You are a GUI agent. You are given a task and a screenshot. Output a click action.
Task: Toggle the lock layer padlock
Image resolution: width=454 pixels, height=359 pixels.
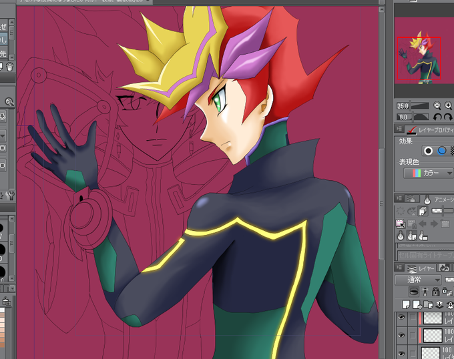click(x=435, y=292)
